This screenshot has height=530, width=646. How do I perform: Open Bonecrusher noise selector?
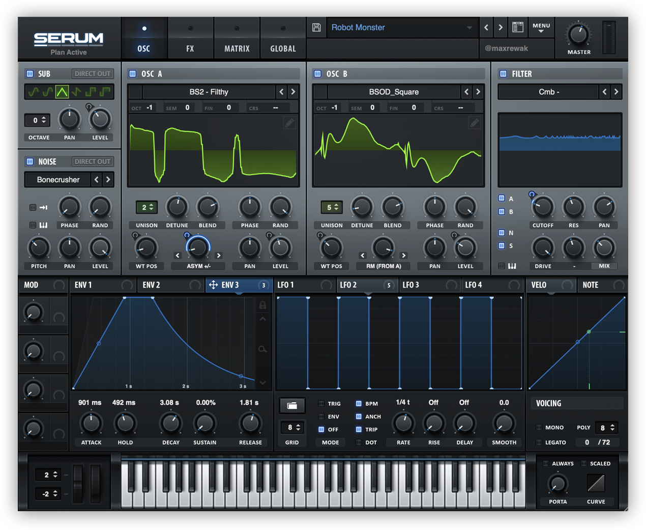[58, 179]
